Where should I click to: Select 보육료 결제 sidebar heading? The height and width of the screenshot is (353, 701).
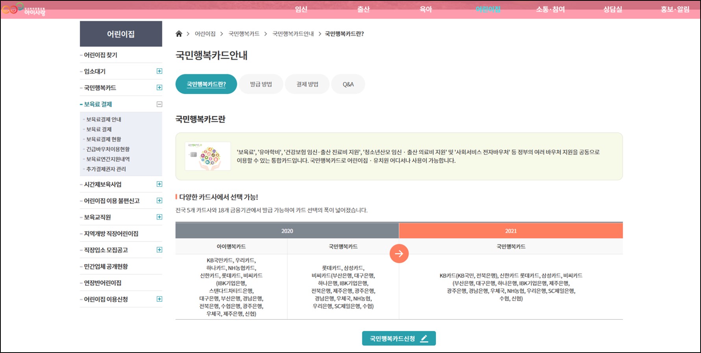[x=98, y=104]
